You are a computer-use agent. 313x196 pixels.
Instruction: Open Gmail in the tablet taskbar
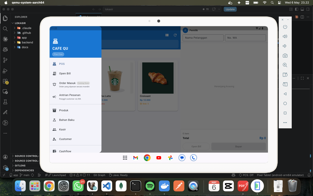(x=136, y=158)
